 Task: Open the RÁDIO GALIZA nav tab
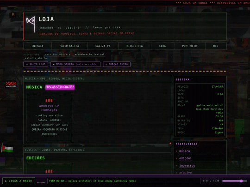click(69, 46)
